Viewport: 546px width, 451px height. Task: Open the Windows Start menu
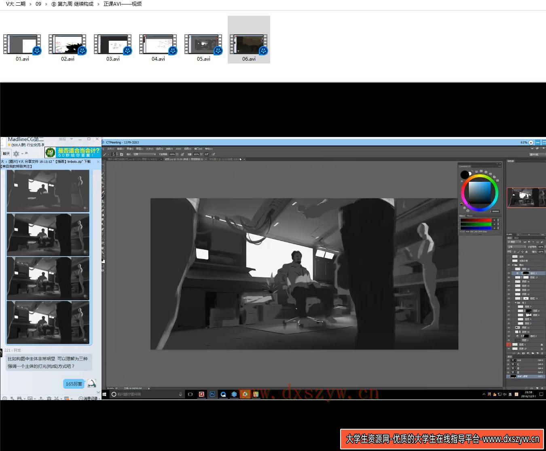[x=104, y=394]
